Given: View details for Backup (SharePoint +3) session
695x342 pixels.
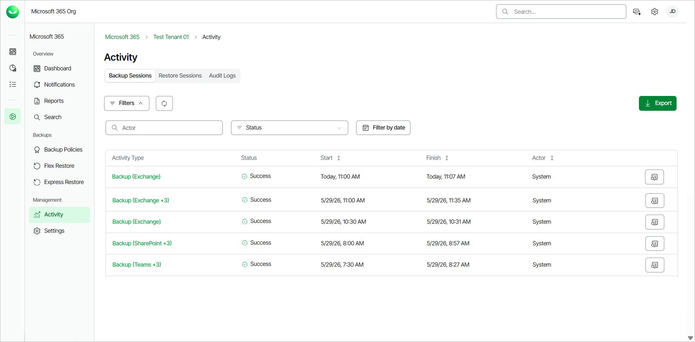Looking at the screenshot, I should (x=655, y=244).
